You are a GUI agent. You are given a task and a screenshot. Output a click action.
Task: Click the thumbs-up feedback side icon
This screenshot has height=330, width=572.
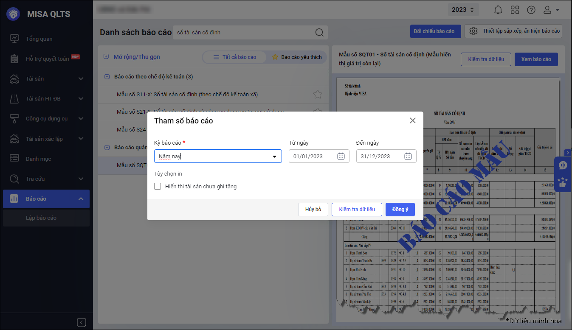click(563, 183)
